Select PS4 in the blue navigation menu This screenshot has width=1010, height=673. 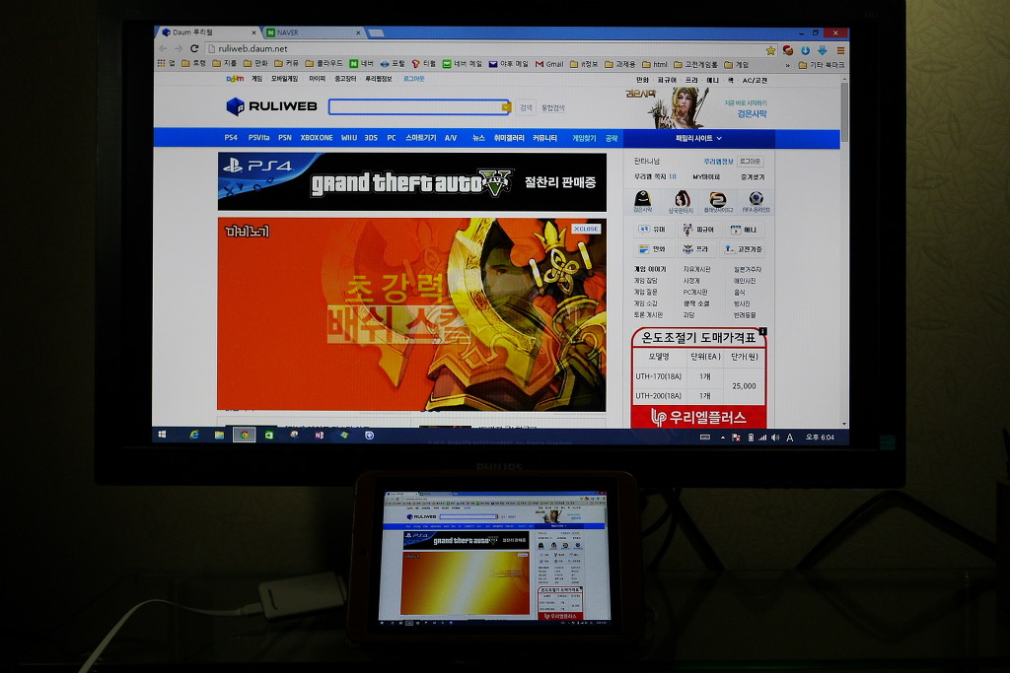coord(231,138)
